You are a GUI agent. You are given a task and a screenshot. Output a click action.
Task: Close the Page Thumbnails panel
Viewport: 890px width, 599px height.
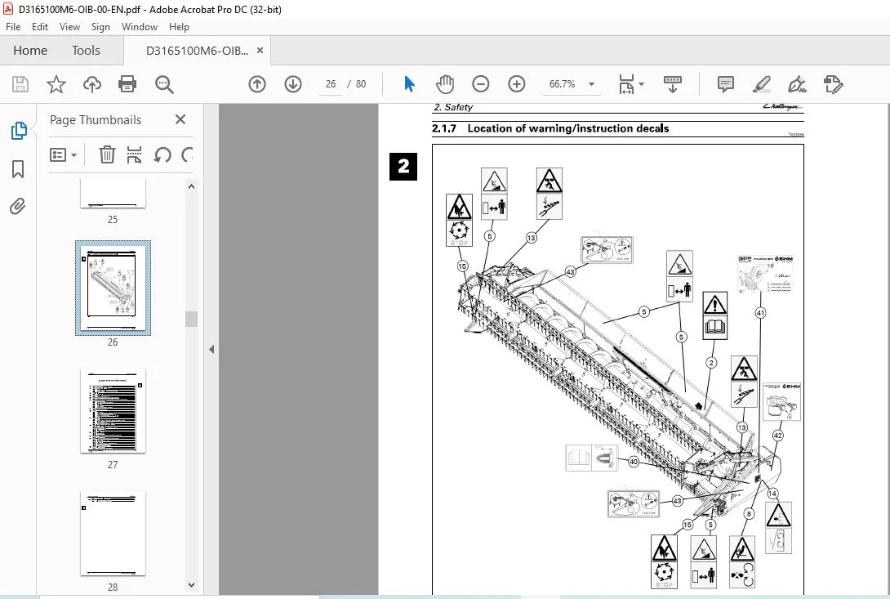click(180, 119)
